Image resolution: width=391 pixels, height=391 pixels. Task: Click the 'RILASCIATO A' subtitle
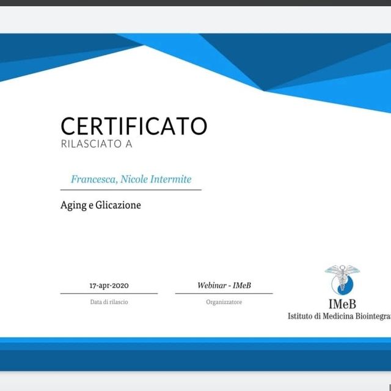pyautogui.click(x=97, y=144)
